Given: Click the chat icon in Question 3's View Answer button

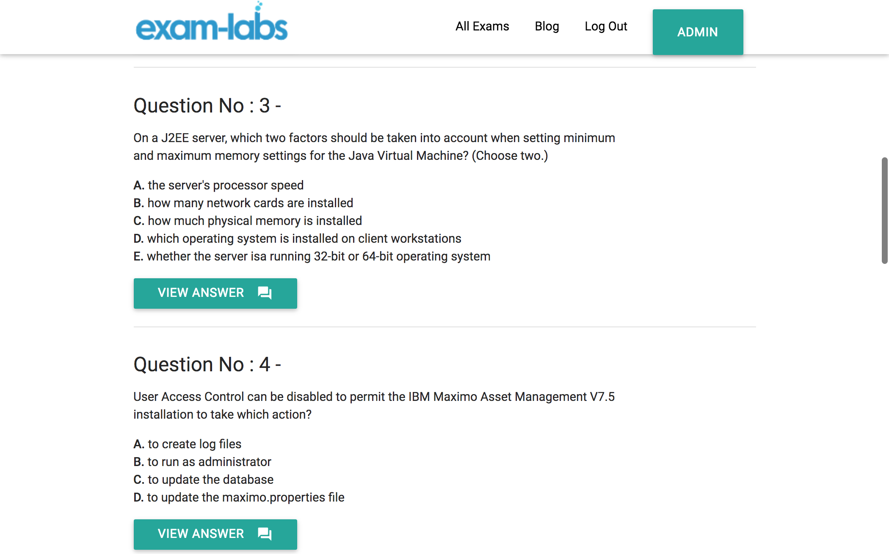Looking at the screenshot, I should pyautogui.click(x=265, y=293).
